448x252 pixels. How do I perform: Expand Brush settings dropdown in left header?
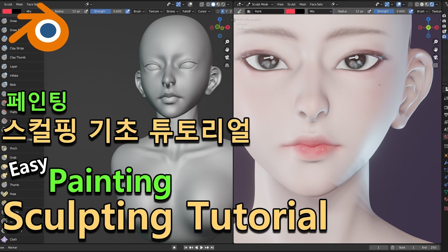tap(139, 11)
